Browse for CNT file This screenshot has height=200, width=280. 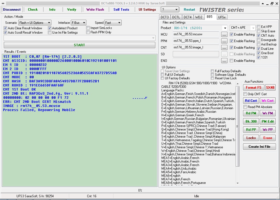224,48
